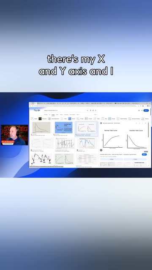Click the blue Sign in button
Screen dimensions: 152x270
pyautogui.click(x=146, y=111)
